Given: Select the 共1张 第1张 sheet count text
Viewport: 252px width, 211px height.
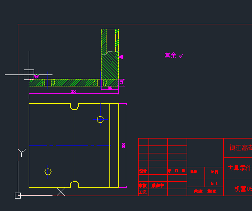Looking at the screenshot, I should (x=205, y=191).
